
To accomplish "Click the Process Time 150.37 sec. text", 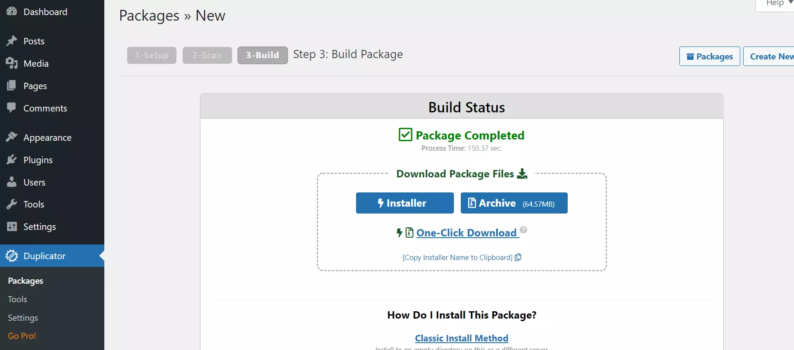I will (462, 148).
